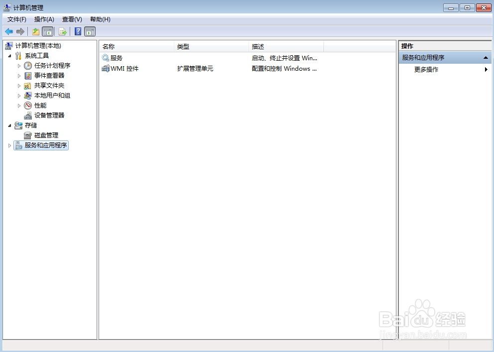Click the 性能 monitor icon
This screenshot has height=352, width=494.
pyautogui.click(x=28, y=106)
